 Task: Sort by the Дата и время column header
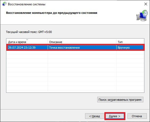click(x=27, y=42)
